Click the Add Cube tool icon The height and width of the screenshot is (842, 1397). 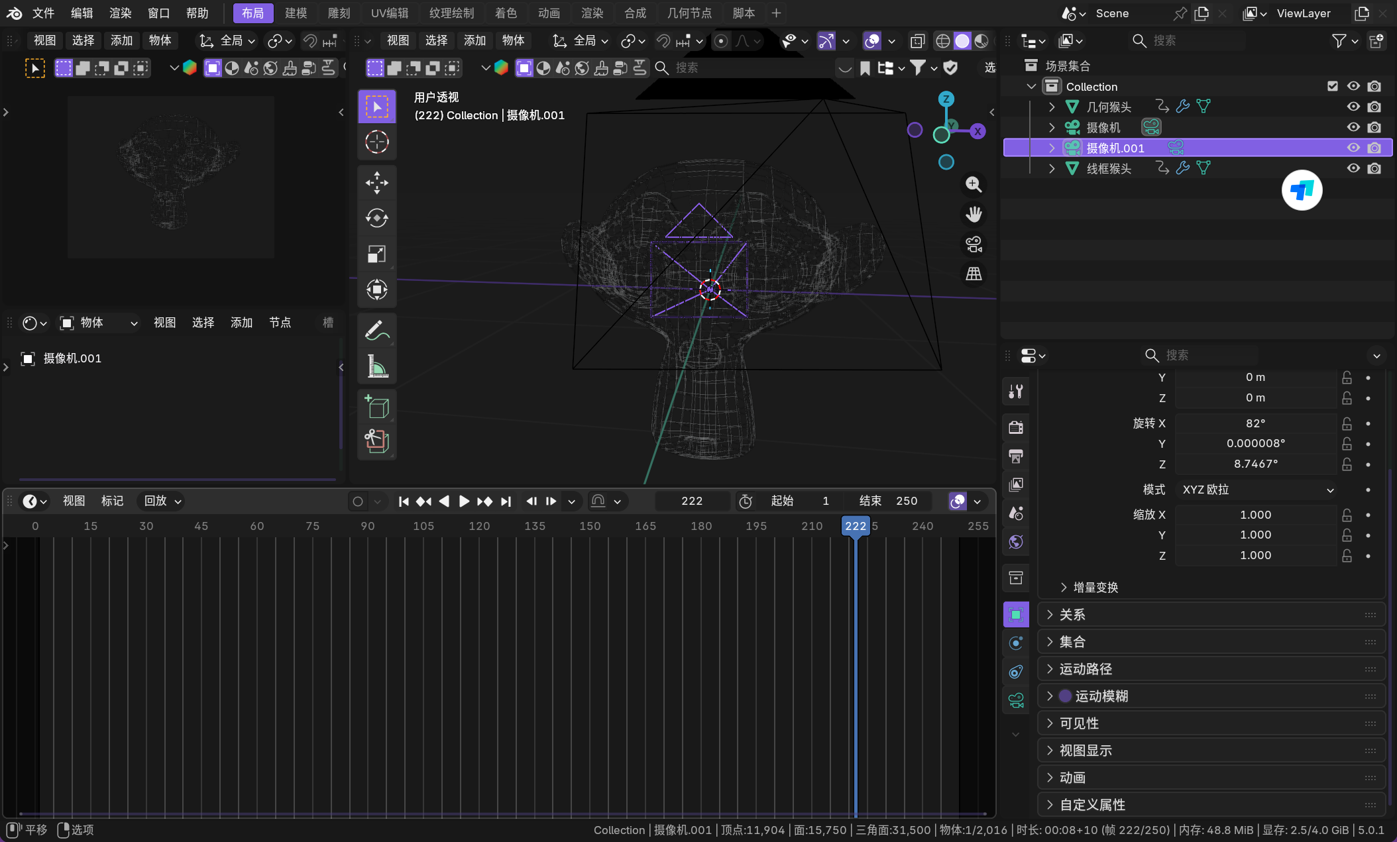376,406
